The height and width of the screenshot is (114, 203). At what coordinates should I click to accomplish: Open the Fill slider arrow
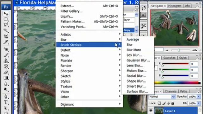click(199, 103)
